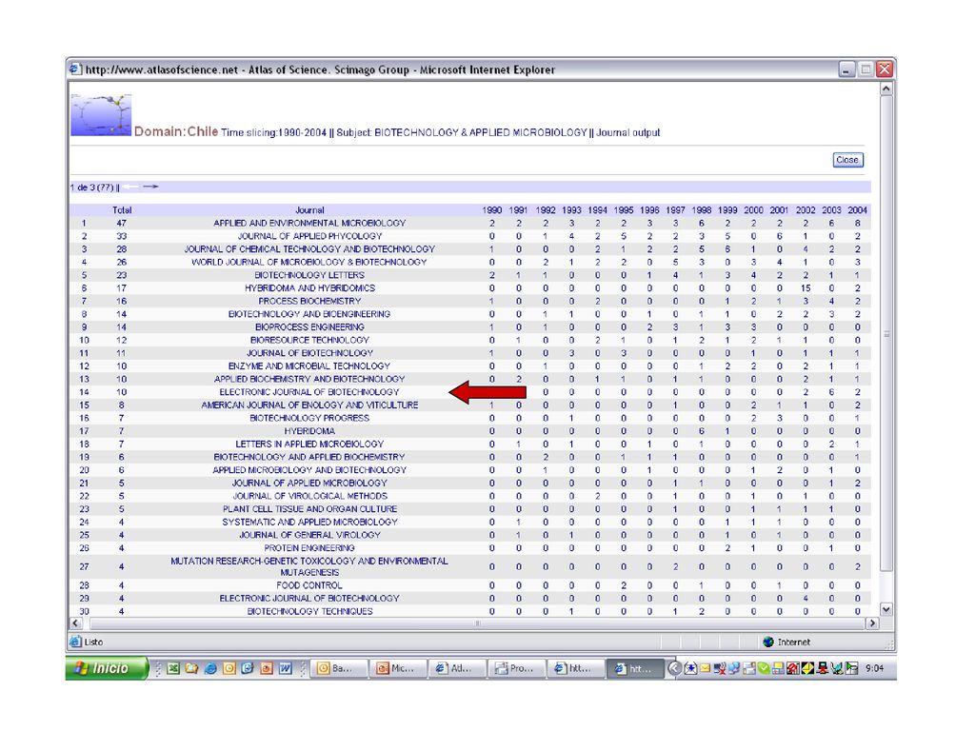Click 'AMERICAN JOURNAL OF ENOLOGY AND VITICULTURE'
This screenshot has height=731, width=975.
tap(309, 405)
